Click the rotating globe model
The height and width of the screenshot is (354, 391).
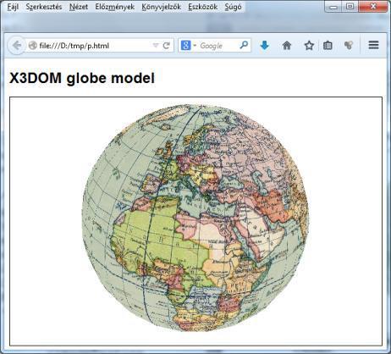pos(195,218)
